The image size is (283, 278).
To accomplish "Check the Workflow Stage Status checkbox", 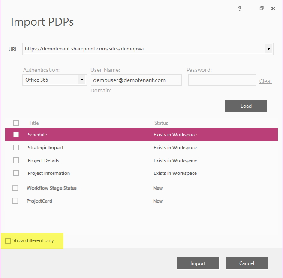I will [15, 188].
